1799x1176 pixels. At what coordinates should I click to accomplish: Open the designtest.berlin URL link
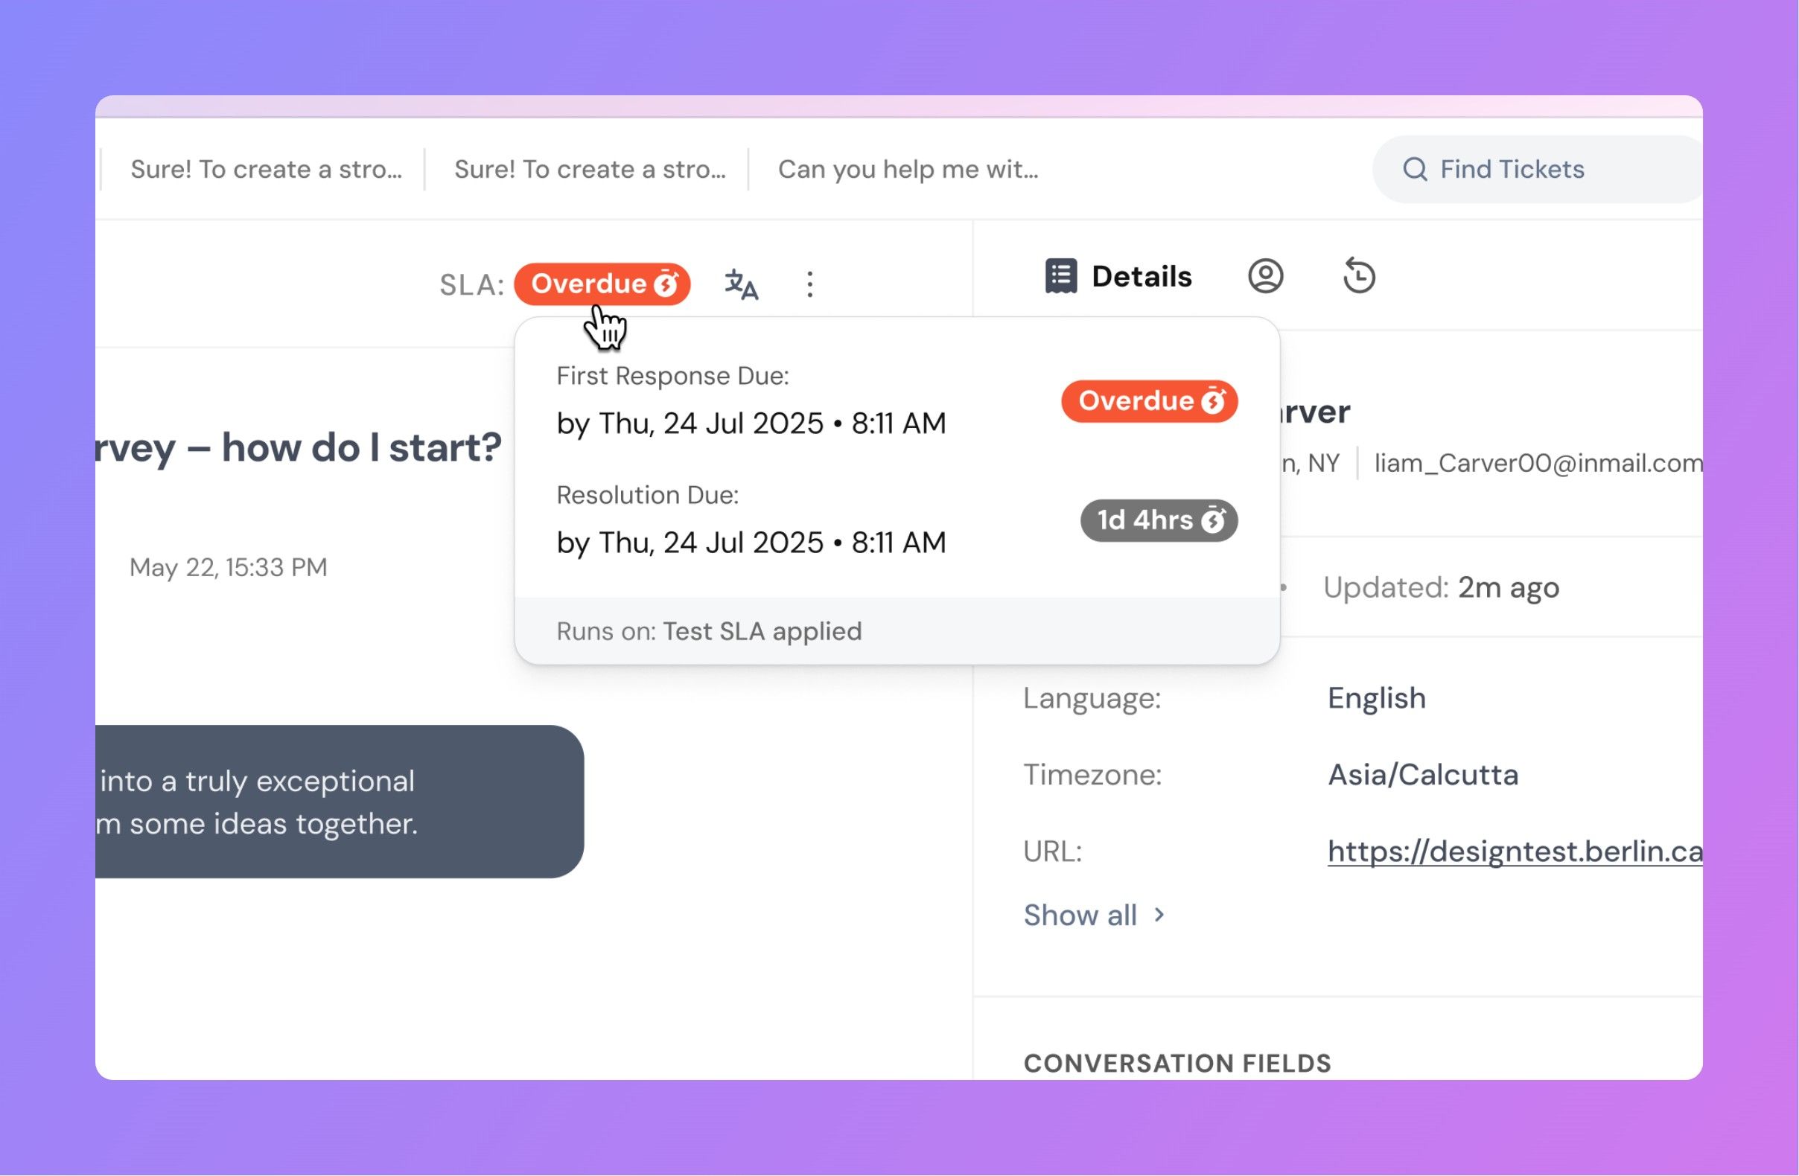tap(1514, 851)
